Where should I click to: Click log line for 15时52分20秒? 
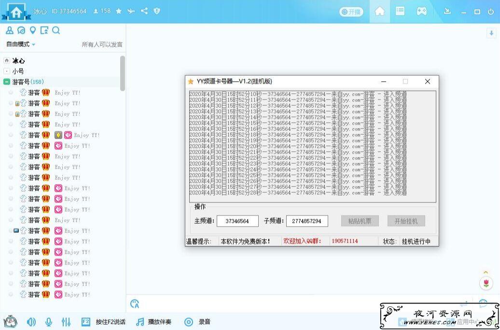(297, 146)
